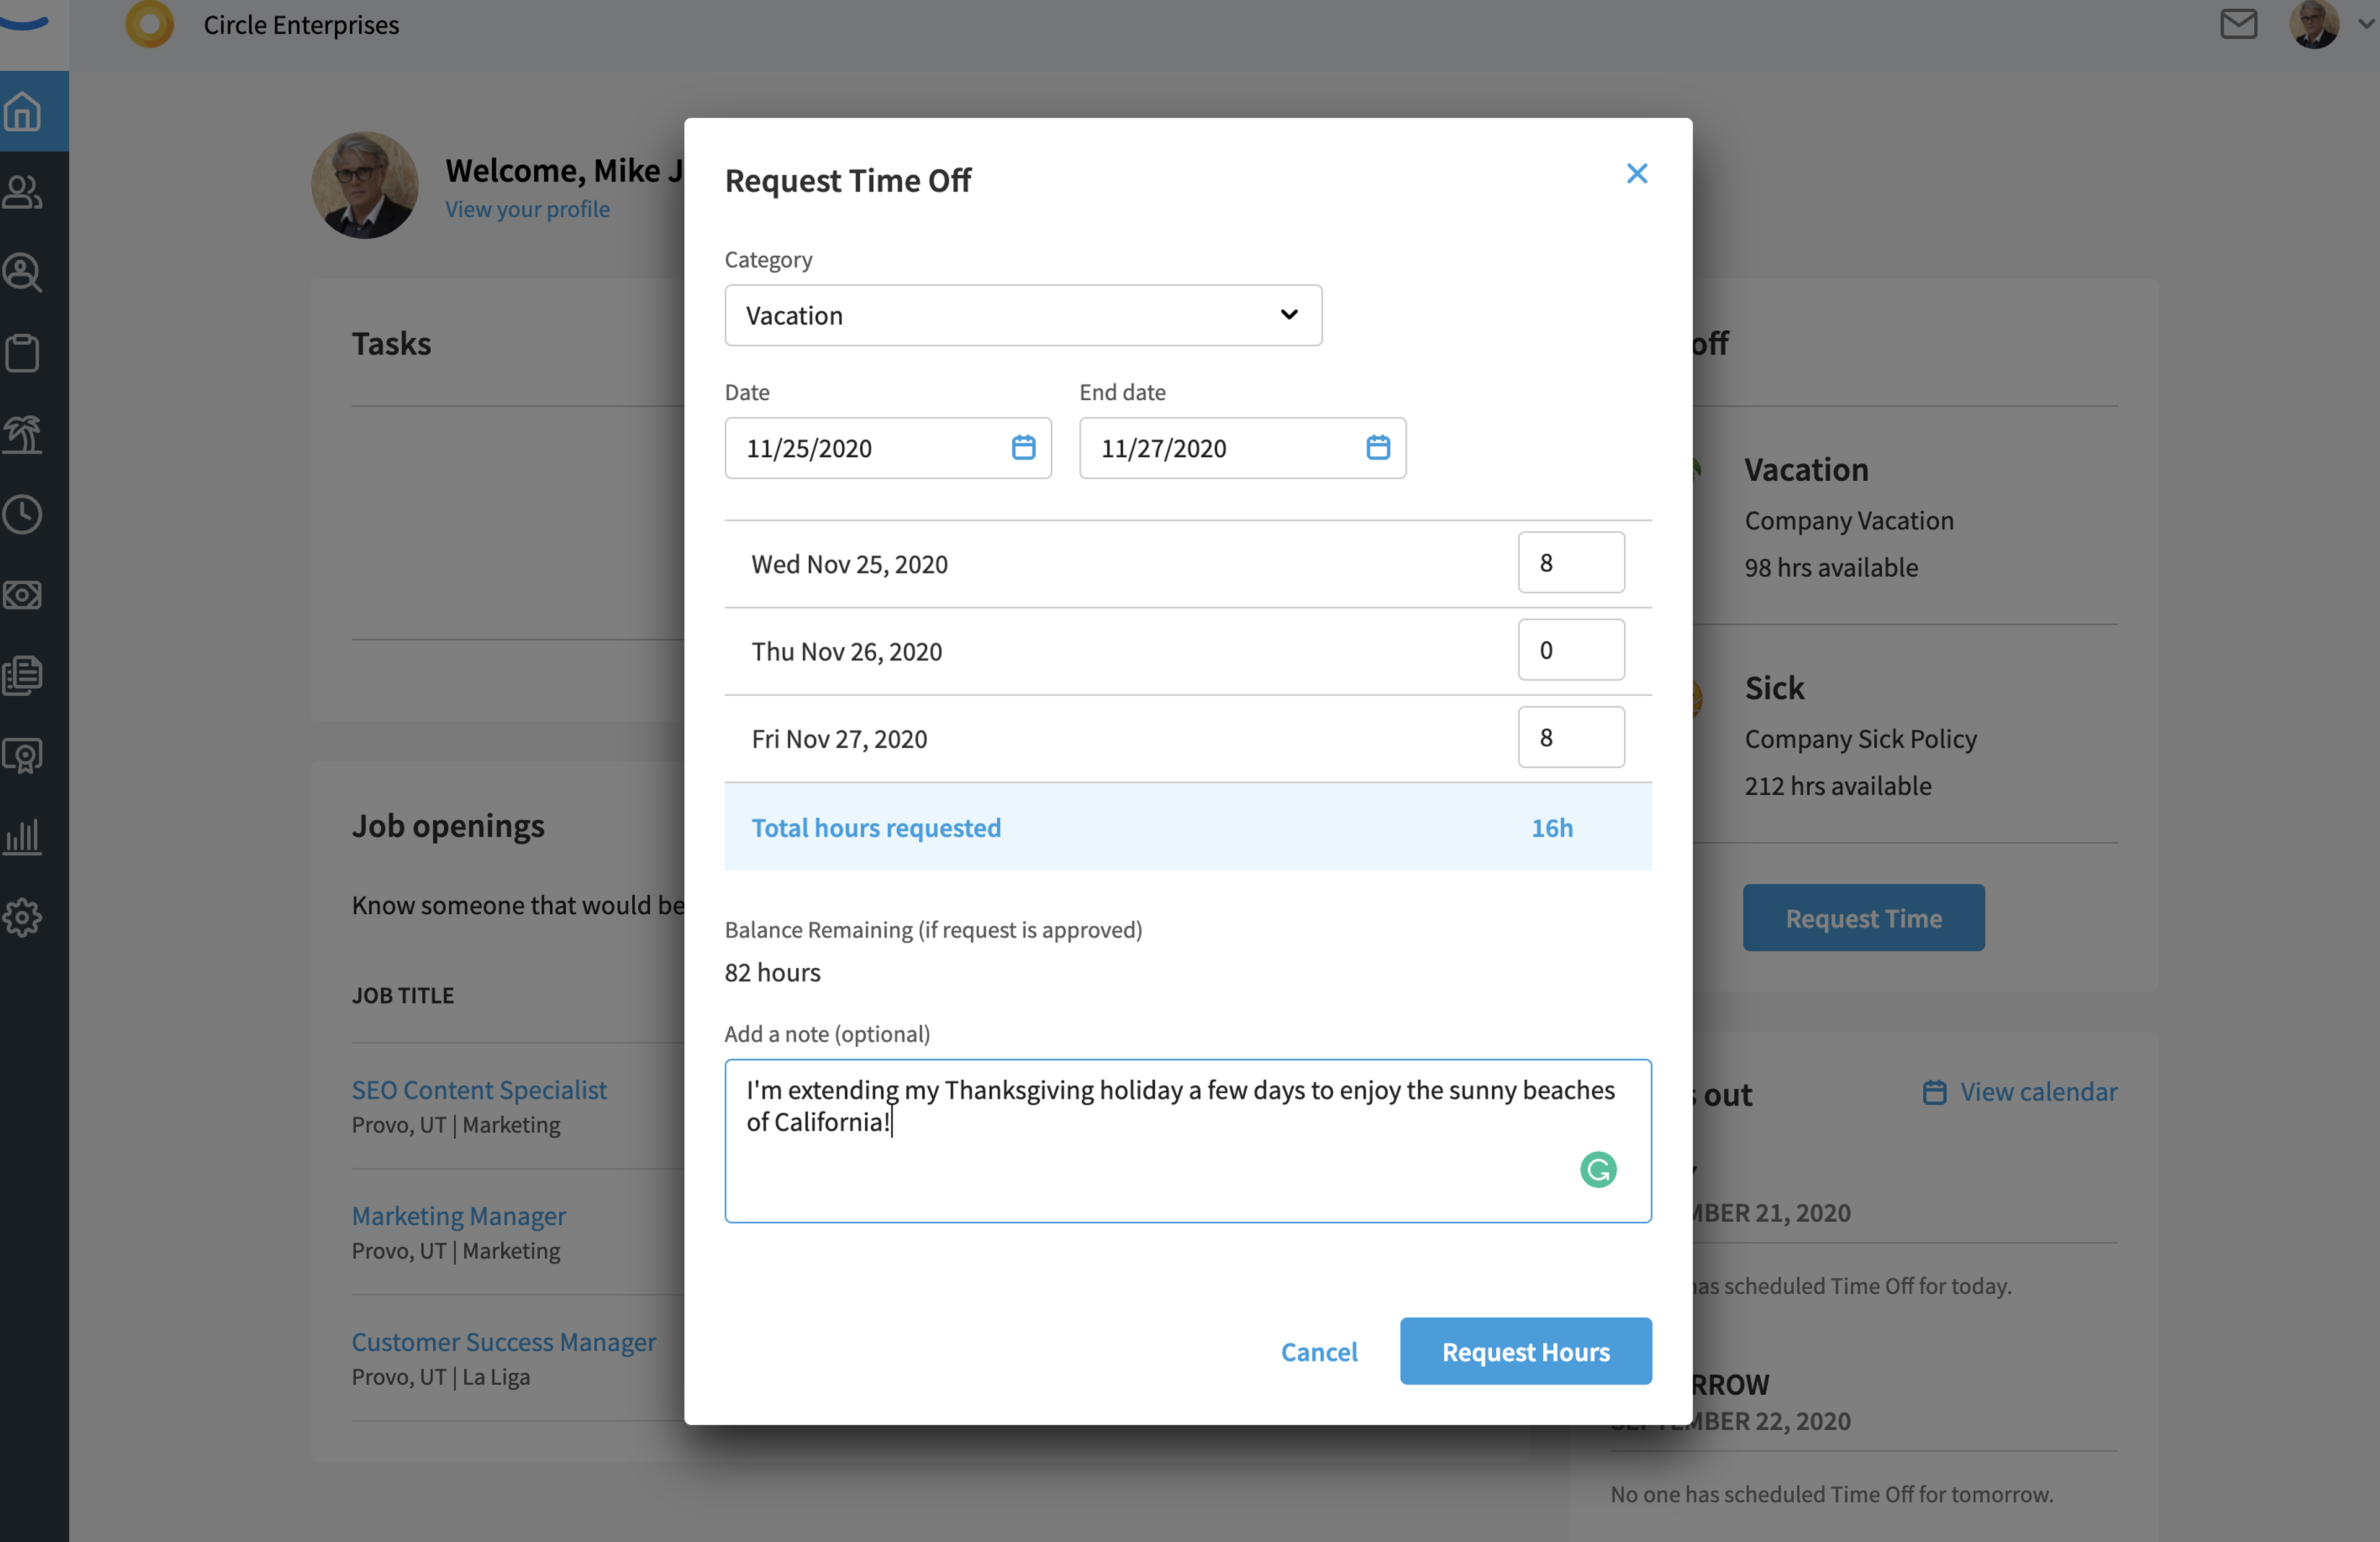Edit hours for Wed Nov 25, 2020
This screenshot has width=2380, height=1542.
(1571, 563)
